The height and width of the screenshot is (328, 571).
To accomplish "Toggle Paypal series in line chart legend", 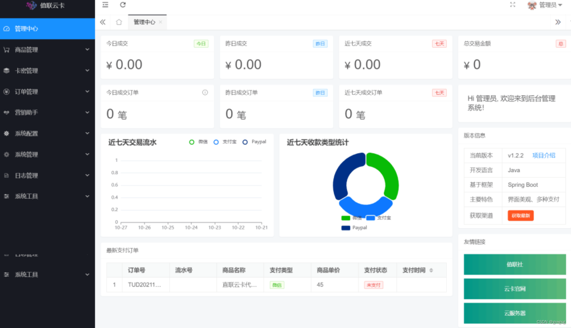I will [254, 142].
